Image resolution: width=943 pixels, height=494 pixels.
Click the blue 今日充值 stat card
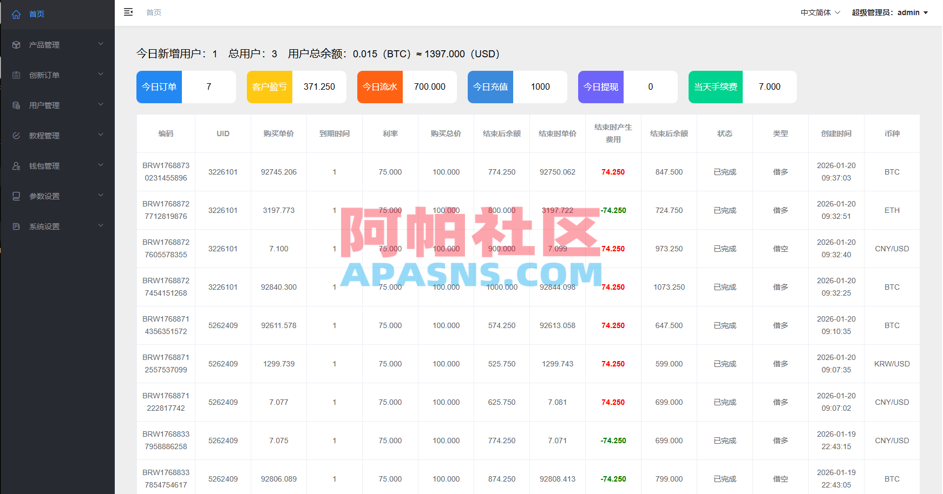point(518,87)
